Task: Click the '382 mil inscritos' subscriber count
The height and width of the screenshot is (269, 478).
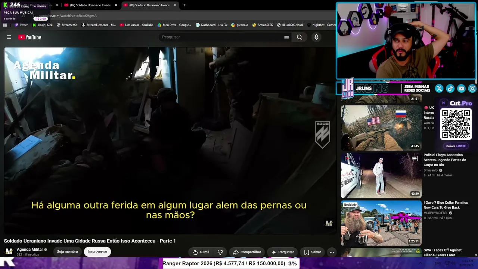Action: (x=28, y=255)
